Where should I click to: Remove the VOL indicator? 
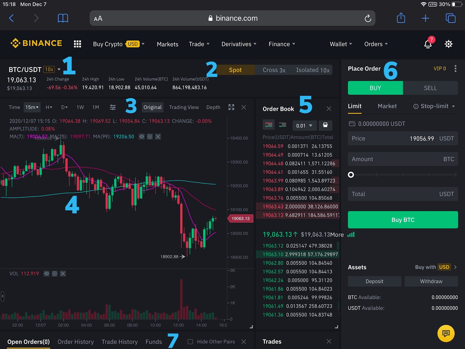[63, 274]
